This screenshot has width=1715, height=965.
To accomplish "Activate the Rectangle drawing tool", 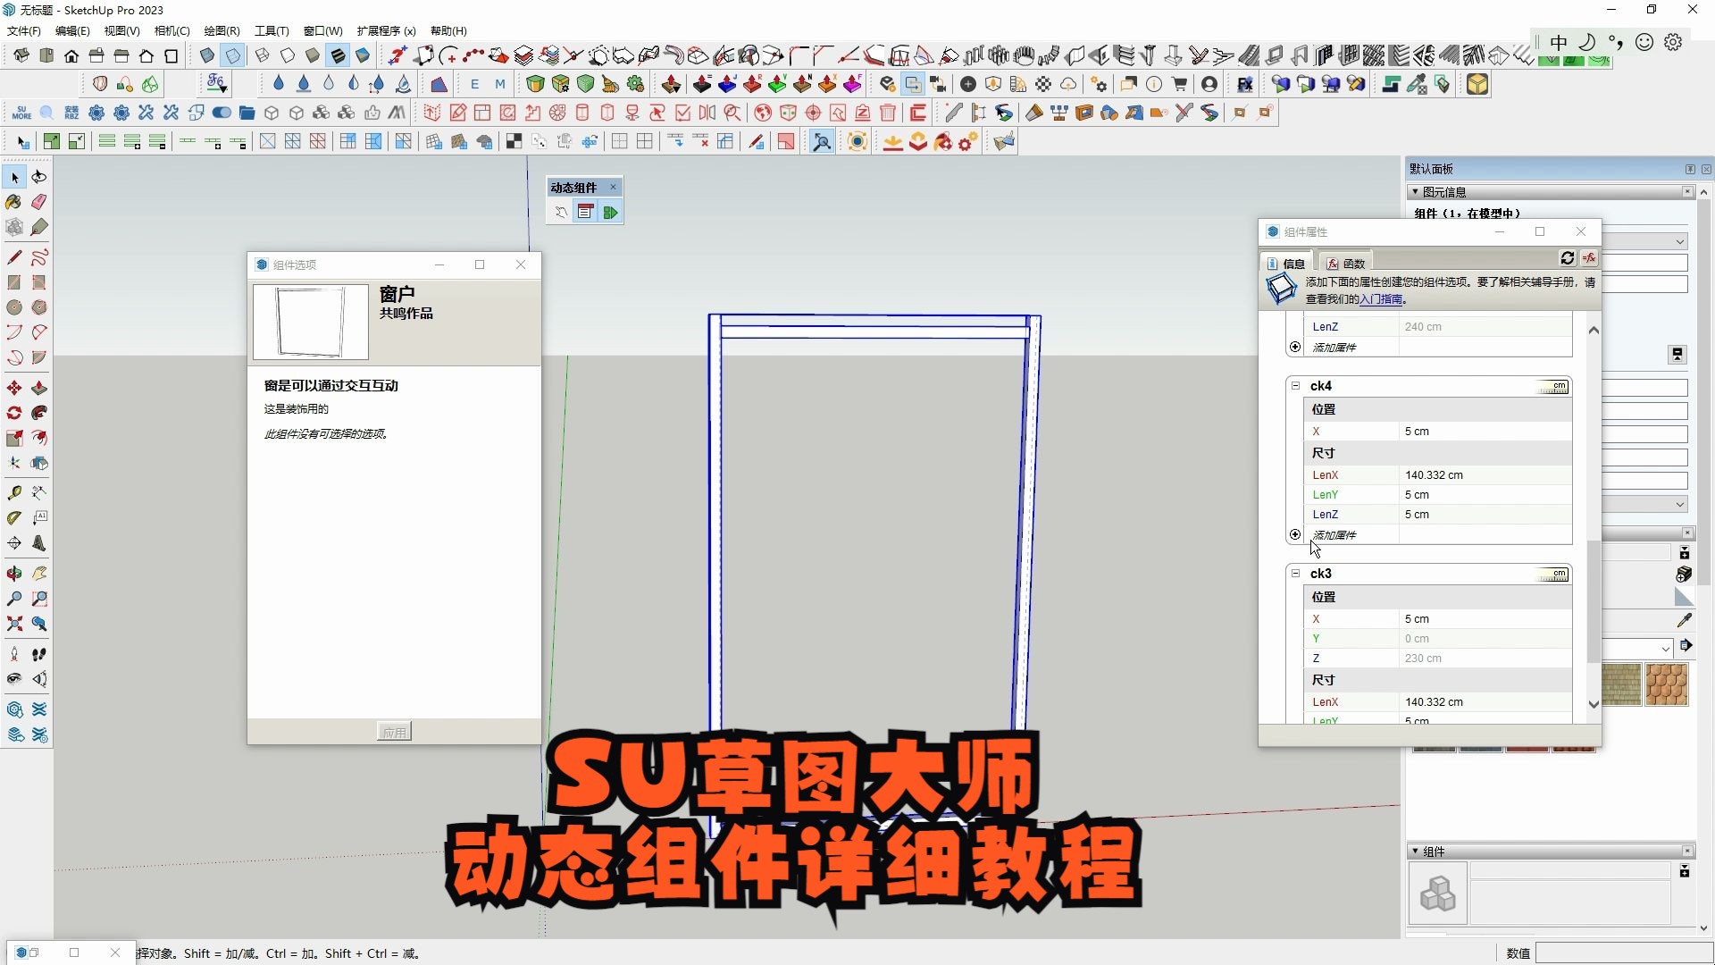I will (14, 282).
